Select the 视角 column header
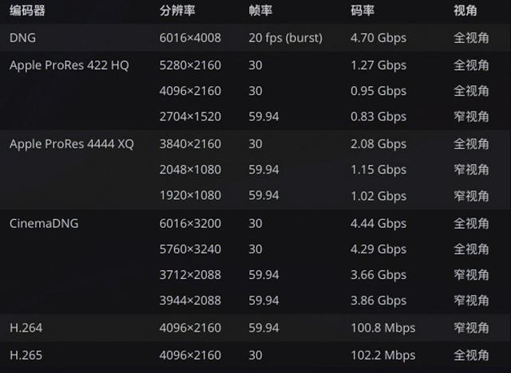 click(x=465, y=11)
